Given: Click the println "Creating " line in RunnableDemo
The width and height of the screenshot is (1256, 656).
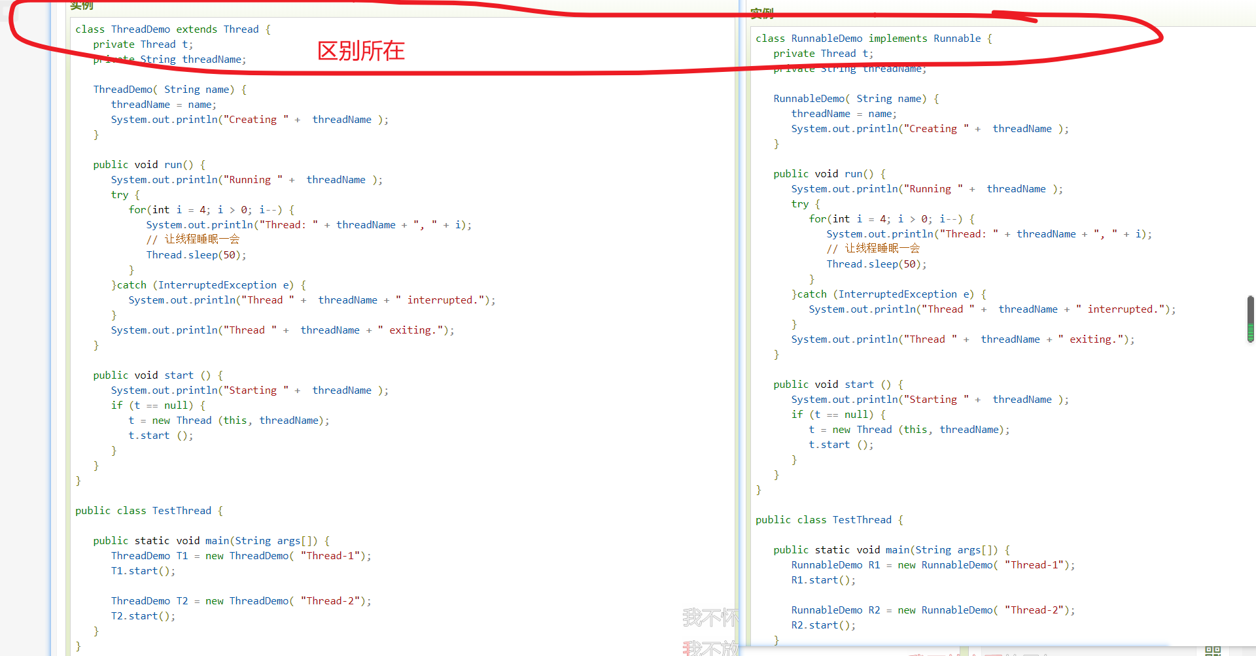Looking at the screenshot, I should 930,129.
